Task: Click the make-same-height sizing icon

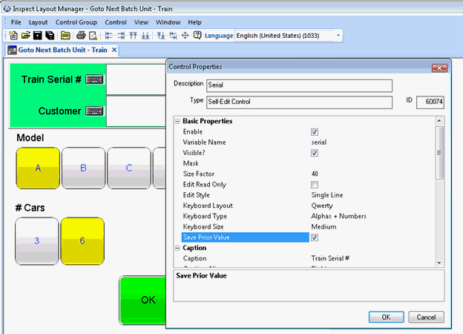Action: pos(161,36)
